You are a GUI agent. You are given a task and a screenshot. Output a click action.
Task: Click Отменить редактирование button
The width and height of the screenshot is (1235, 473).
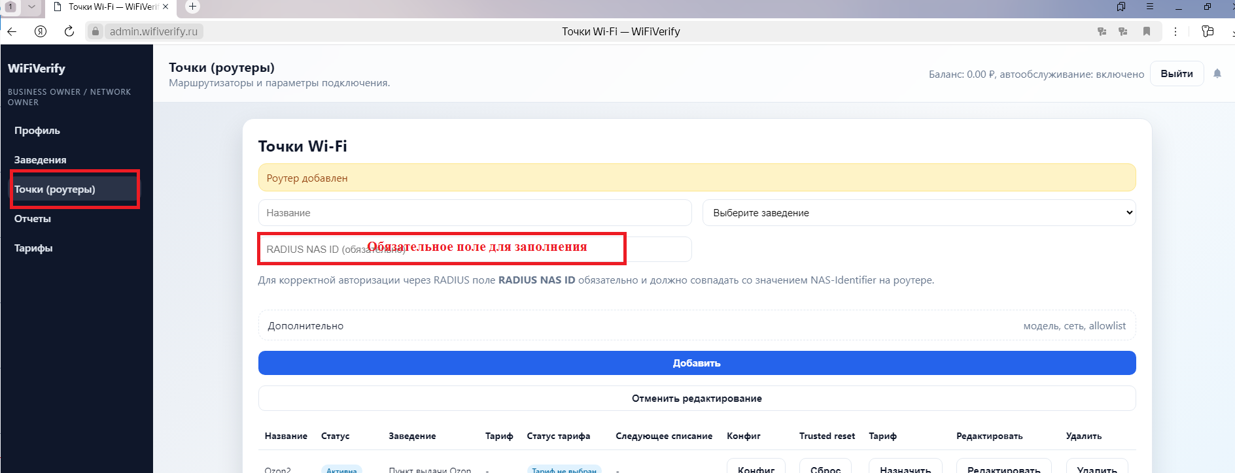pos(697,399)
